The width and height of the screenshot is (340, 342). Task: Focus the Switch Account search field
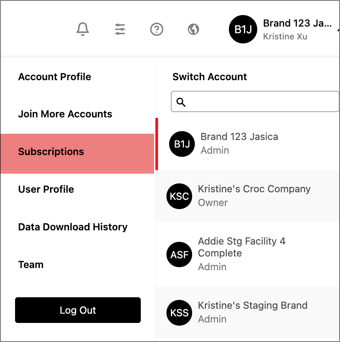click(x=255, y=101)
